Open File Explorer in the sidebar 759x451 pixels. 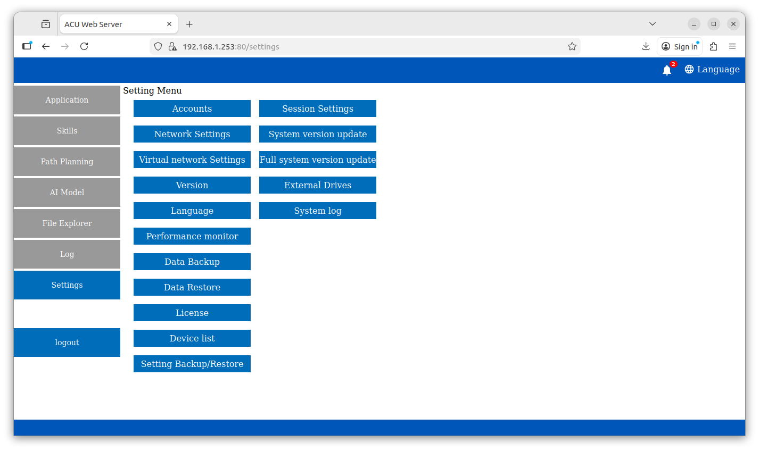click(67, 223)
